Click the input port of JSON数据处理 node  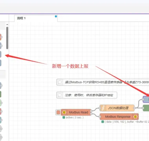click(100, 108)
